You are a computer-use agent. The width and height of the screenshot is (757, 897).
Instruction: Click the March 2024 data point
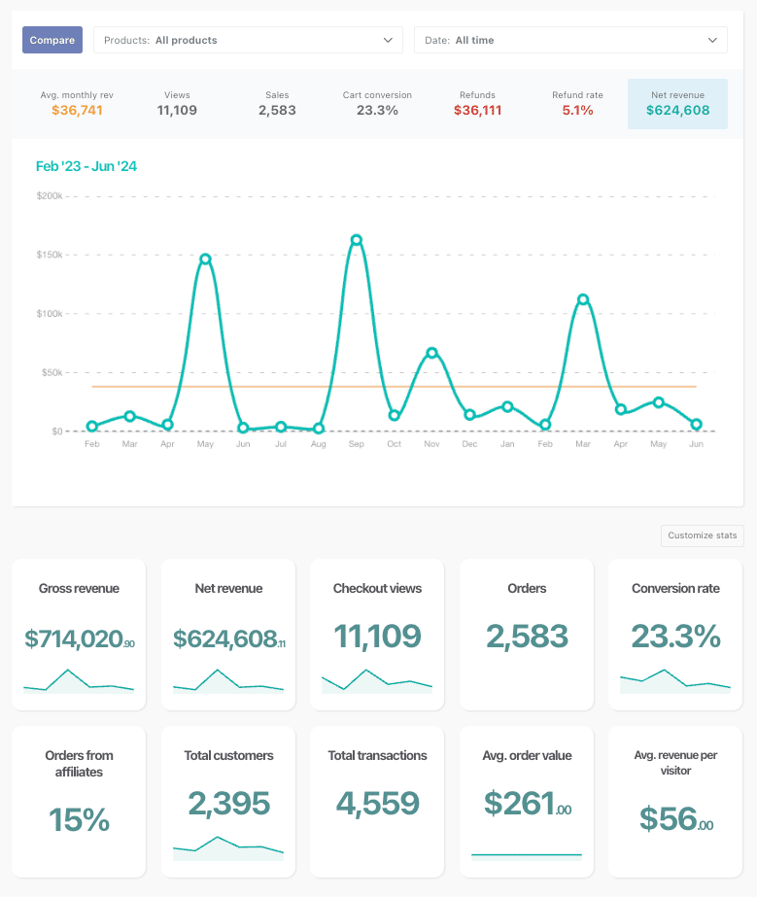[x=583, y=299]
